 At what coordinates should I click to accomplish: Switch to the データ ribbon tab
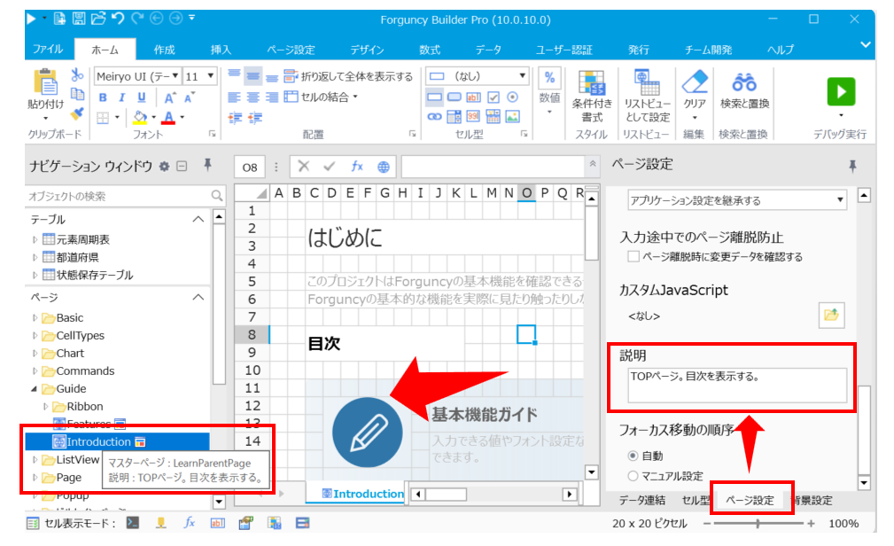coord(488,50)
